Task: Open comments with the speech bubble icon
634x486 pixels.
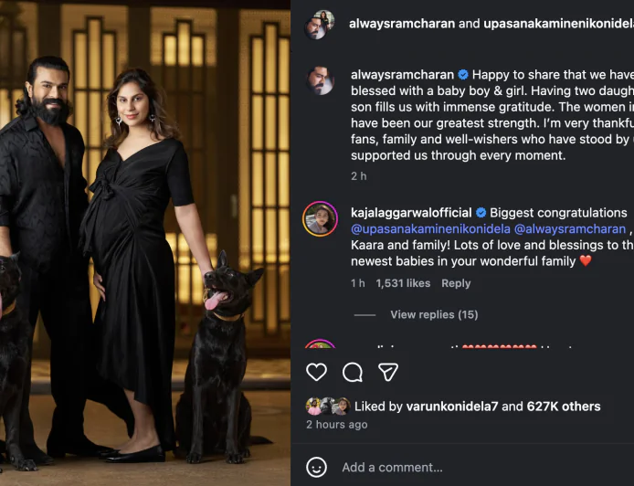Action: (x=353, y=372)
